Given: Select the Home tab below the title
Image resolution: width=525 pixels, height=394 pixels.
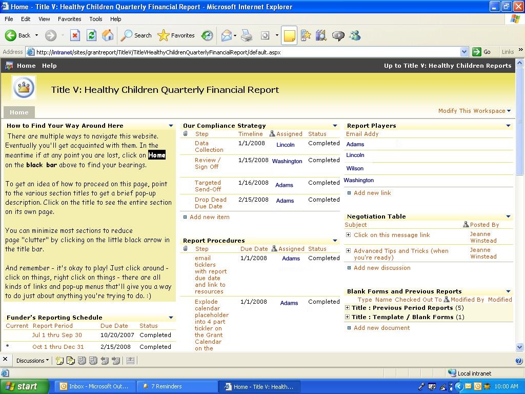Looking at the screenshot, I should coord(19,112).
